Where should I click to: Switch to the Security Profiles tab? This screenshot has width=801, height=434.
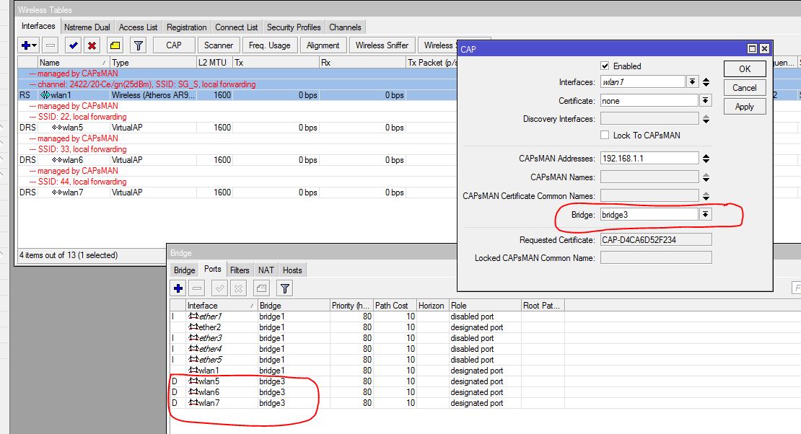tap(294, 27)
